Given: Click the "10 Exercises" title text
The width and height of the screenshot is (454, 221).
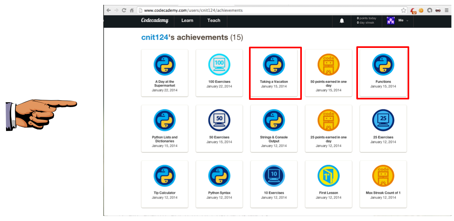Looking at the screenshot, I should (274, 193).
